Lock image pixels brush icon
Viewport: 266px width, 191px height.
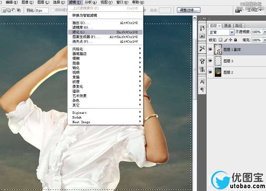[x=226, y=40]
